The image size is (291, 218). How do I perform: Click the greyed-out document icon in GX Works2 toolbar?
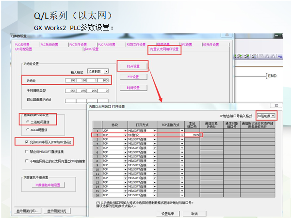pyautogui.click(x=261, y=56)
